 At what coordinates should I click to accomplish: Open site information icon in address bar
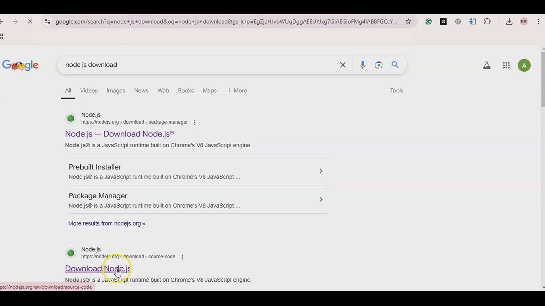pyautogui.click(x=47, y=22)
